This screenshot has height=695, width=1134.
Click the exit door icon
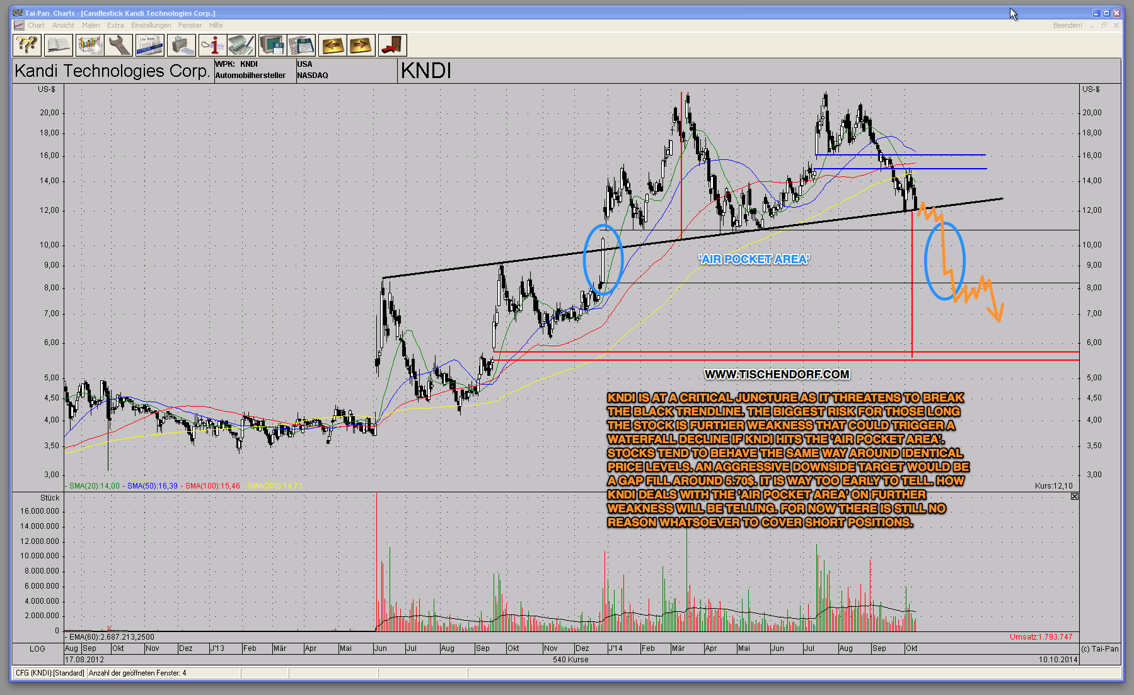[392, 45]
